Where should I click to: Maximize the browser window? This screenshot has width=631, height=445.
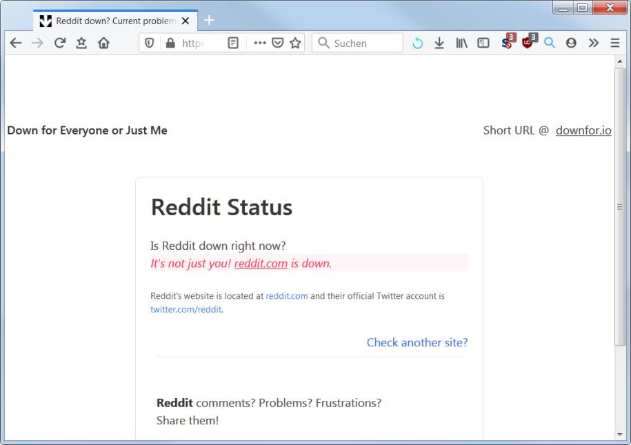(582, 8)
